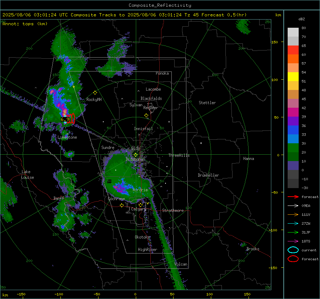Click the orange 60-57 dBZ swatch

pyautogui.click(x=293, y=59)
